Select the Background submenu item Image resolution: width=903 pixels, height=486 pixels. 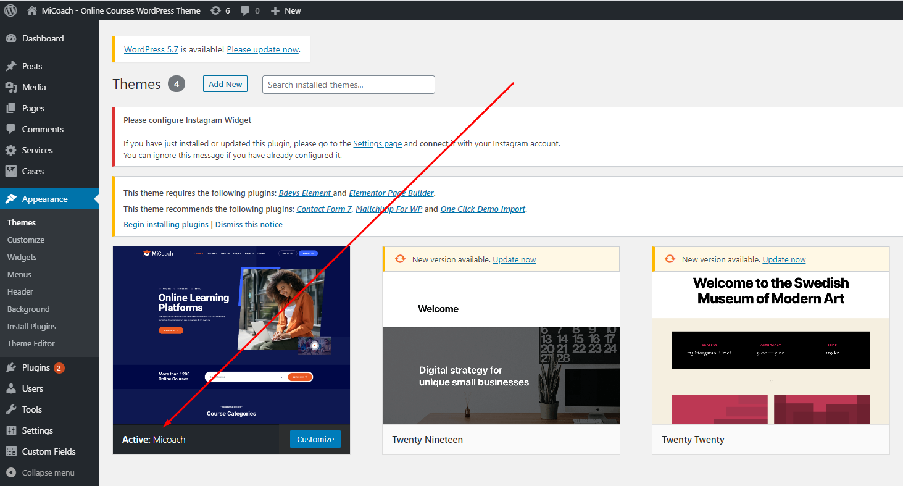[x=28, y=309]
